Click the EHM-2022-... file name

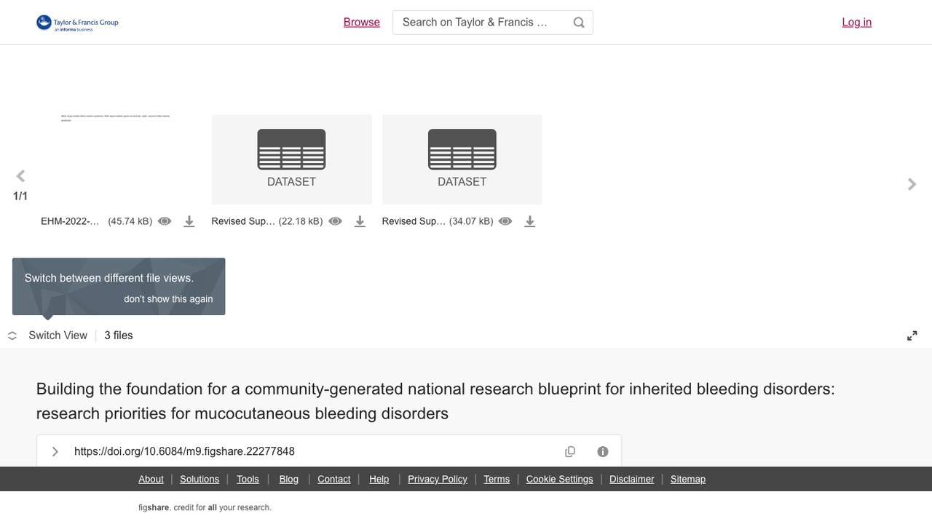[70, 221]
